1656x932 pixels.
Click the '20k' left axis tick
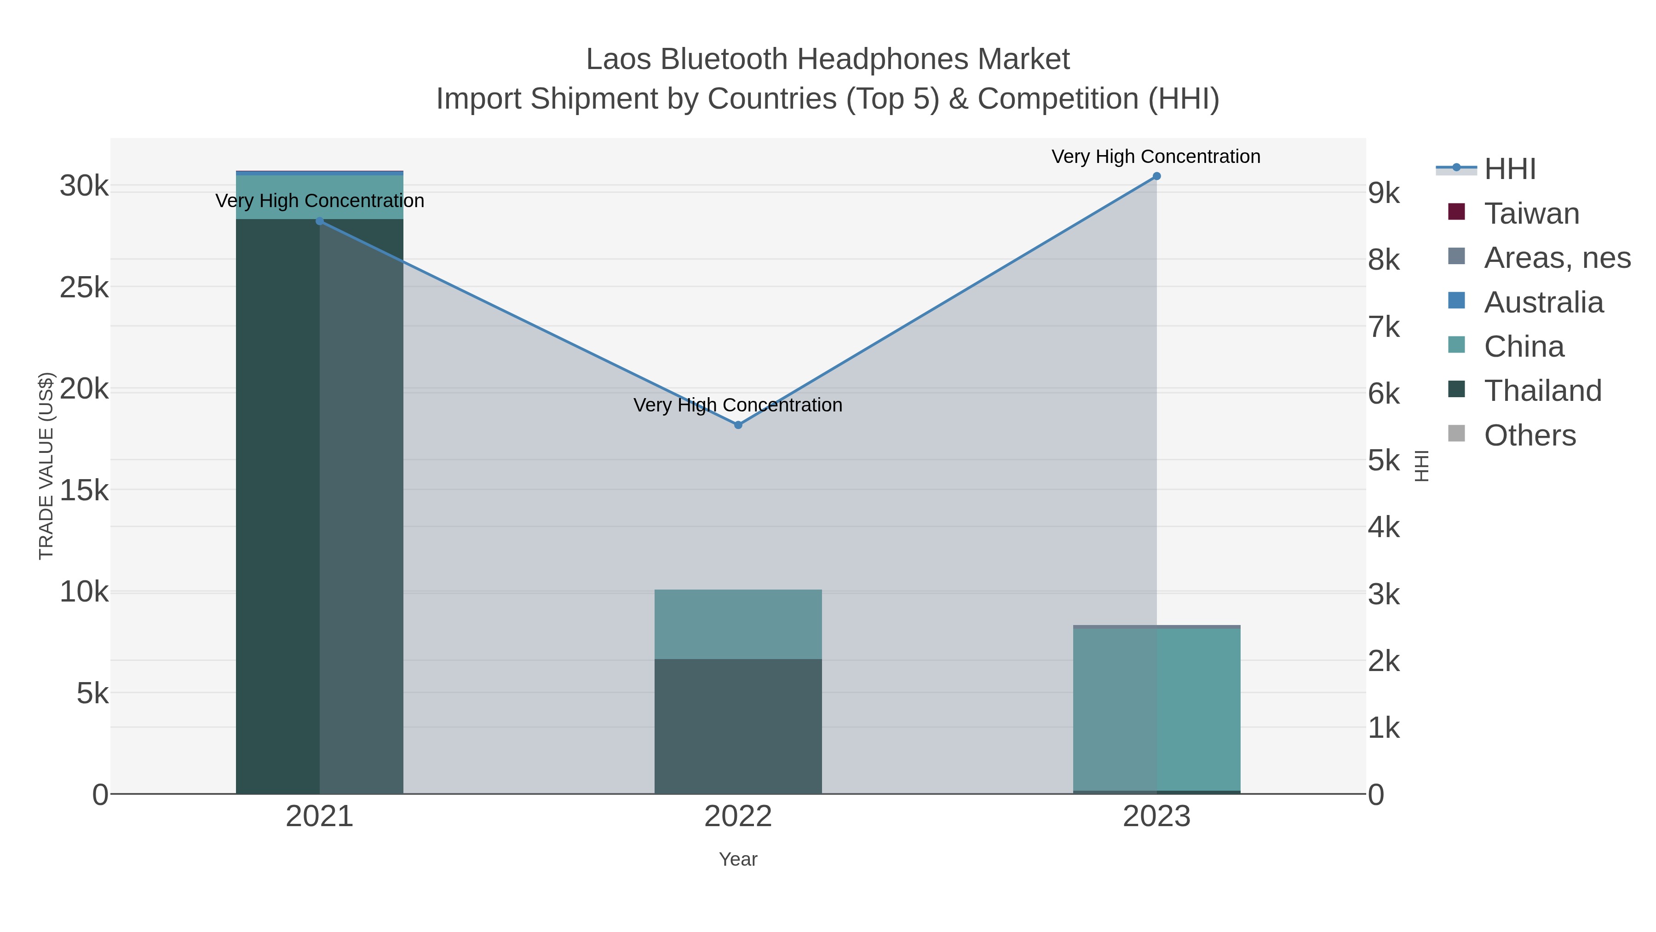(x=84, y=388)
